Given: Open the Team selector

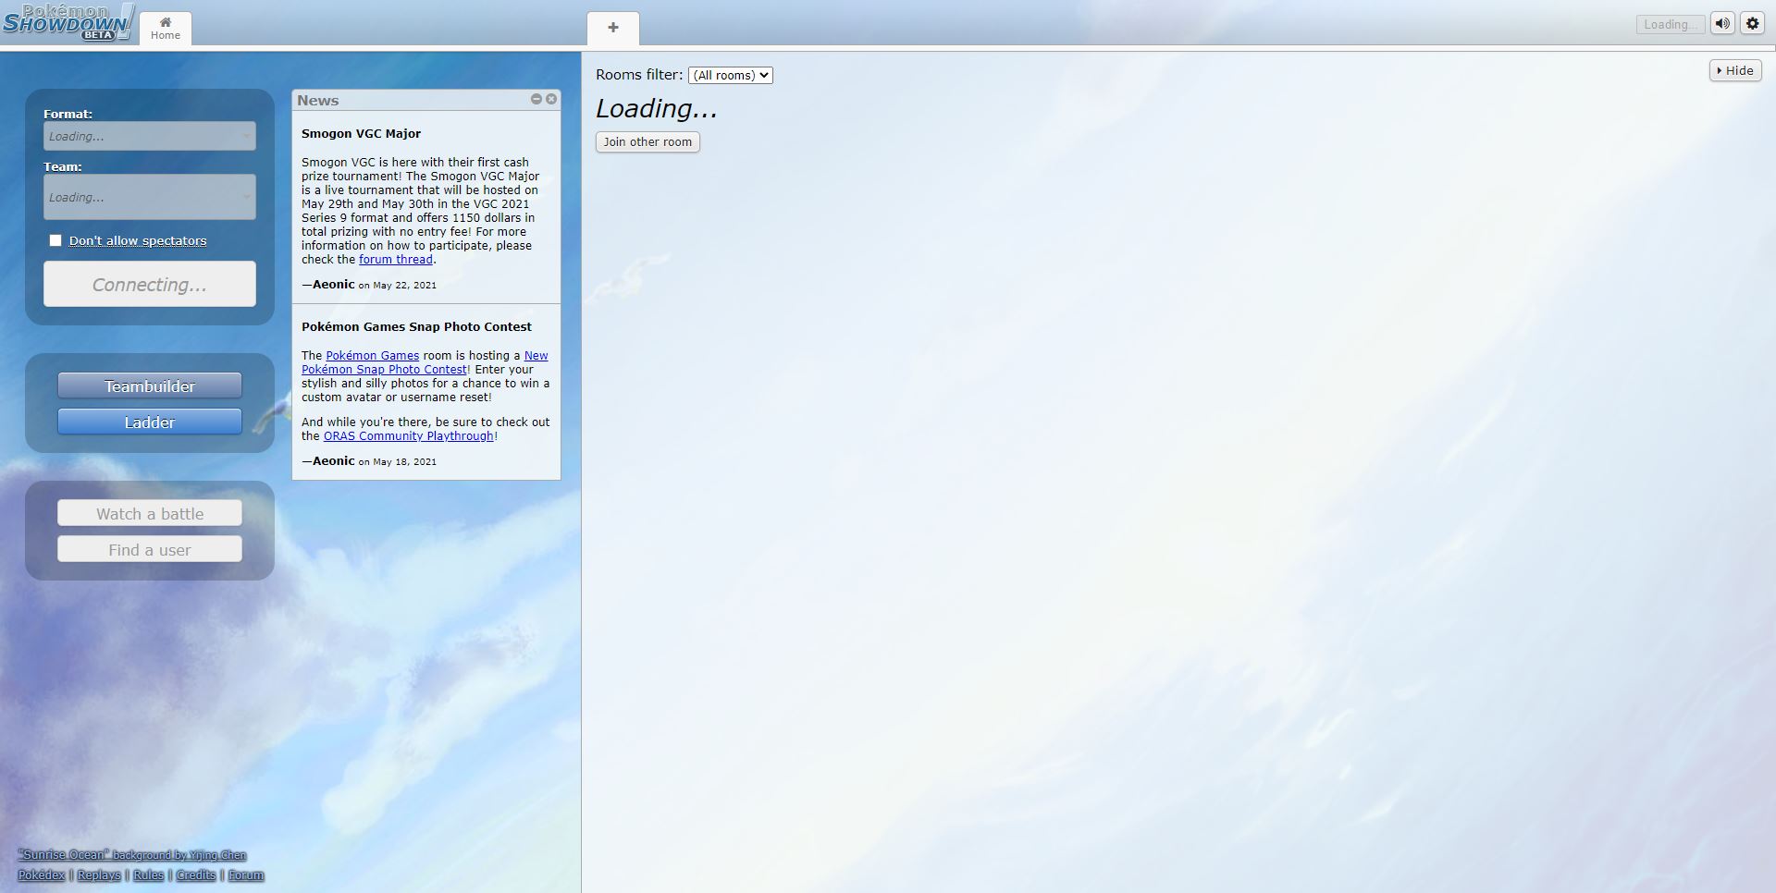Looking at the screenshot, I should click(x=150, y=197).
